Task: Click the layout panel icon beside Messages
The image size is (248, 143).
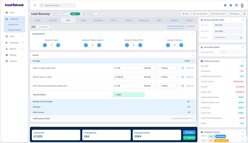Action: 244,14
